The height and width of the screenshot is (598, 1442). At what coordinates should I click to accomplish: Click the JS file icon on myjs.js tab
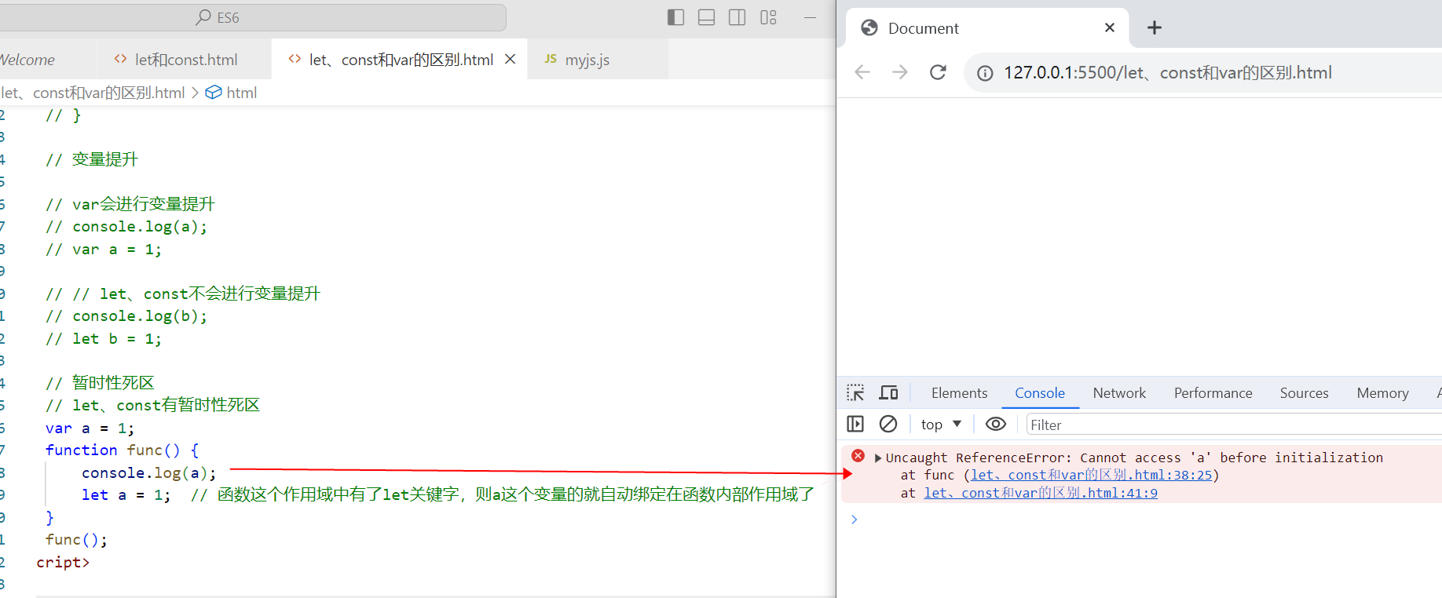[551, 59]
